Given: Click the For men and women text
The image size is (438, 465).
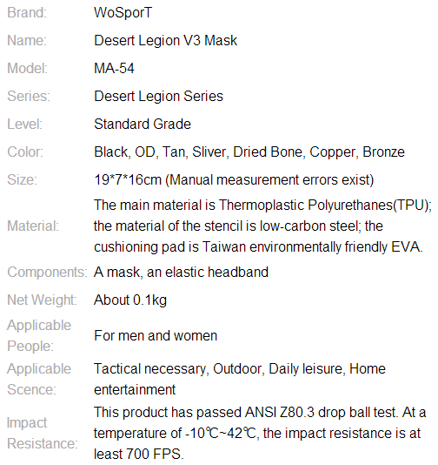Looking at the screenshot, I should [156, 336].
